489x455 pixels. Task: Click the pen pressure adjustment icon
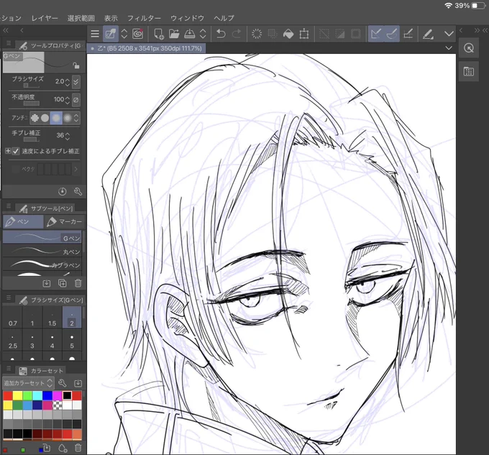[x=428, y=34]
